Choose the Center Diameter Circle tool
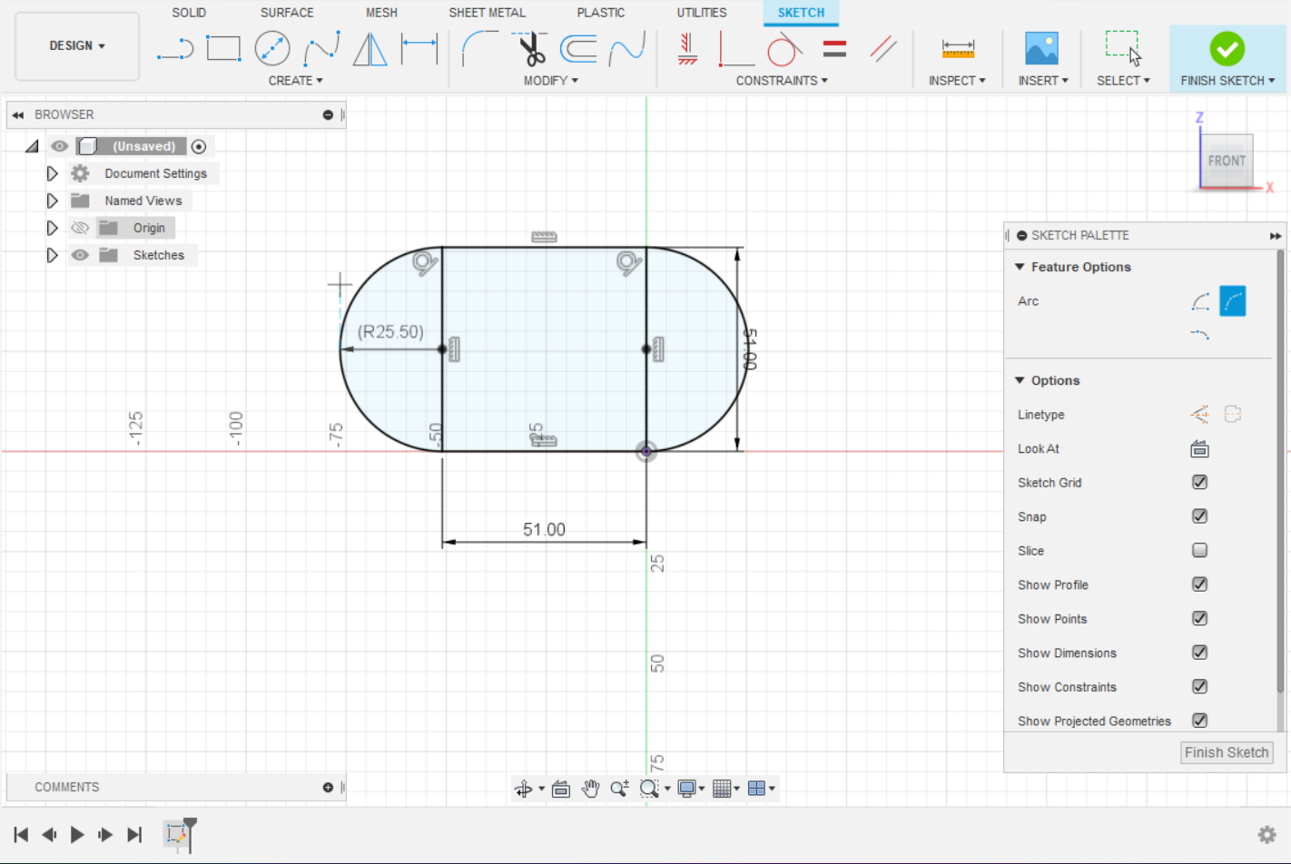This screenshot has height=864, width=1291. click(x=272, y=49)
